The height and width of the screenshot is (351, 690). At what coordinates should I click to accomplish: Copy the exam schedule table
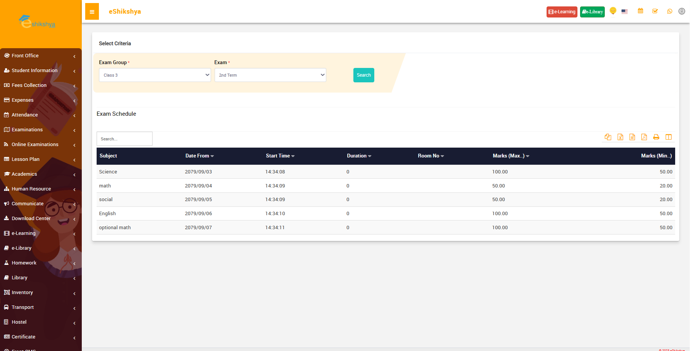coord(608,137)
